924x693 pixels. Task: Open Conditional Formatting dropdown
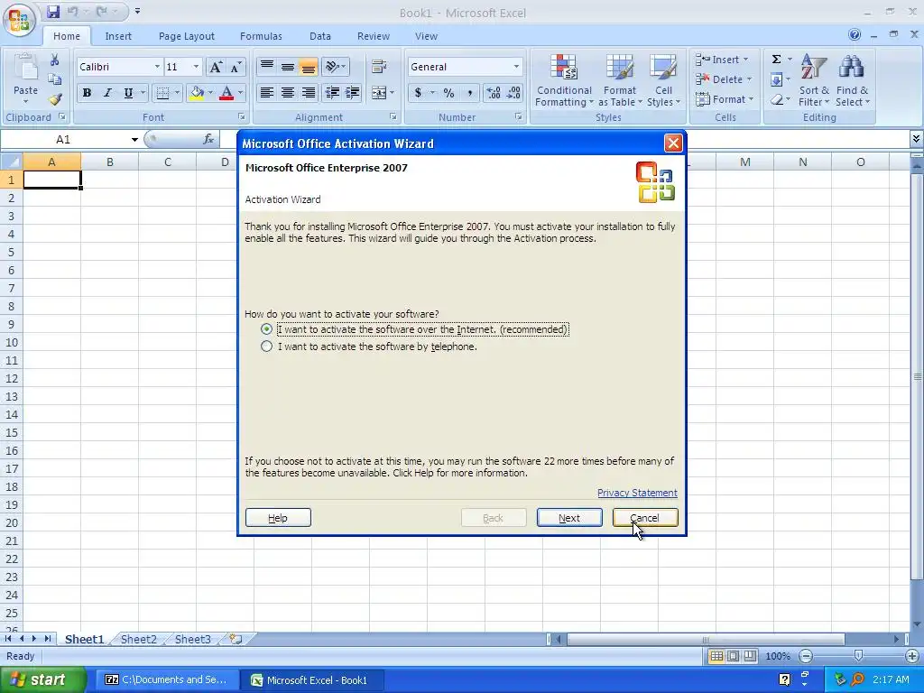564,80
